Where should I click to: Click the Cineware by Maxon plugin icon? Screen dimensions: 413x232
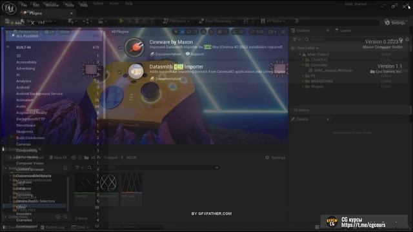pyautogui.click(x=134, y=47)
